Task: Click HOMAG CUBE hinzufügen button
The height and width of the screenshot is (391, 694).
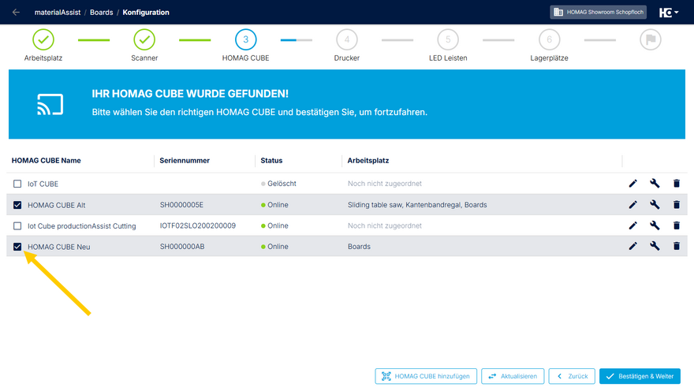Action: (426, 376)
